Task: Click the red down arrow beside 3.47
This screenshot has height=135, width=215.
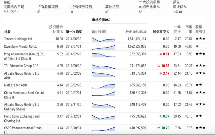Action: [161, 74]
